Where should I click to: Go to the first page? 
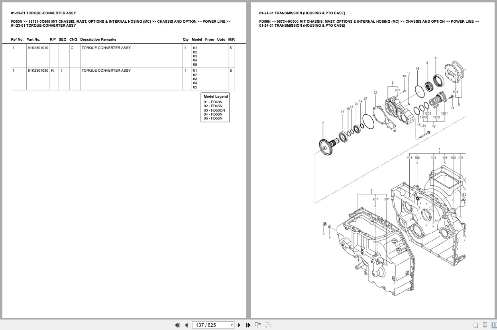coord(177,325)
